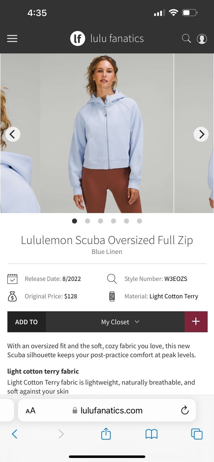
Task: Click the plus add button
Action: (x=196, y=322)
